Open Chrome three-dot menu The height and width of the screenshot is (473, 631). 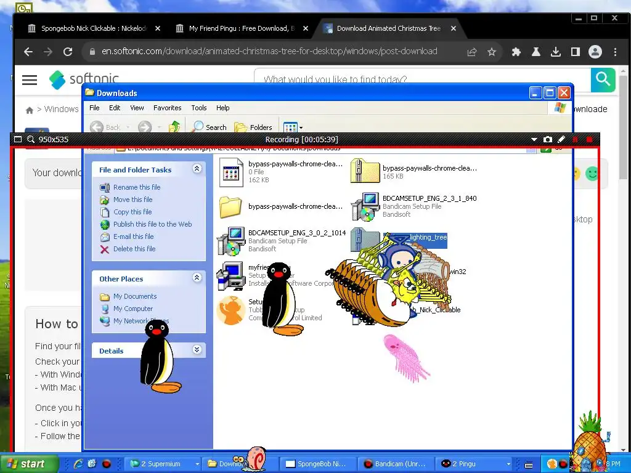click(615, 52)
